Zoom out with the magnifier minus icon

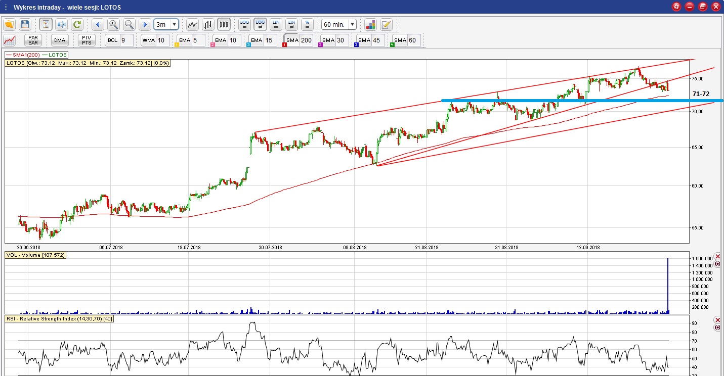click(129, 24)
